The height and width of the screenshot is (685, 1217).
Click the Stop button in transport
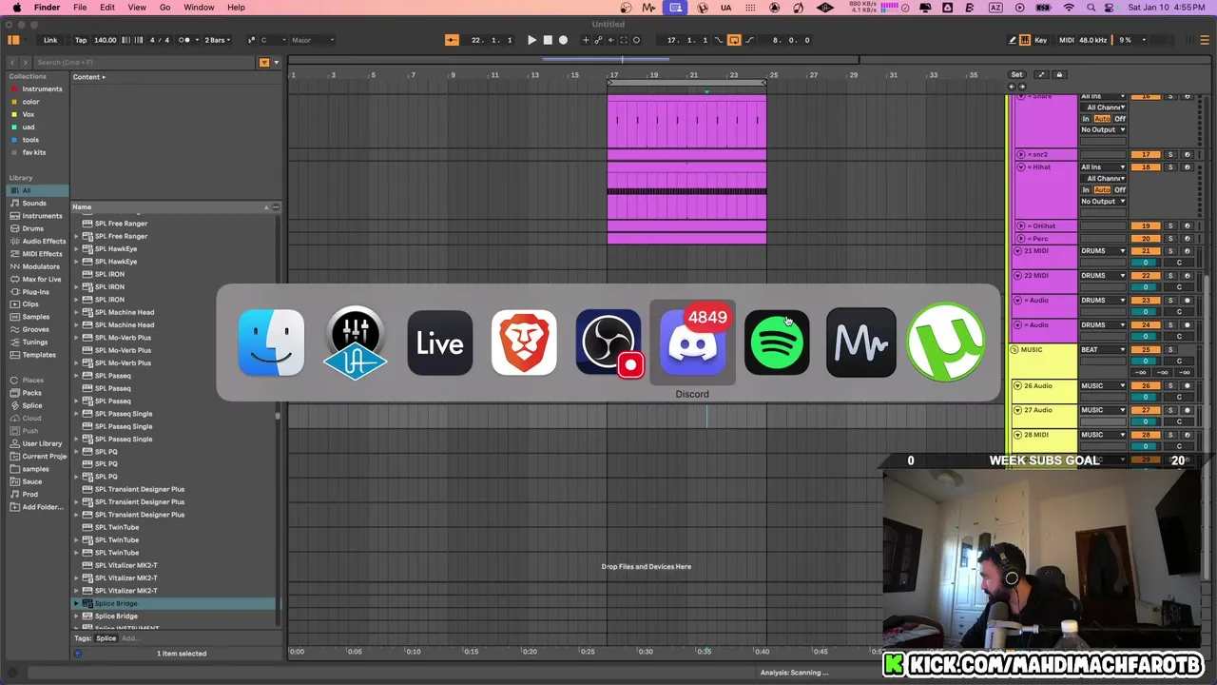[548, 40]
